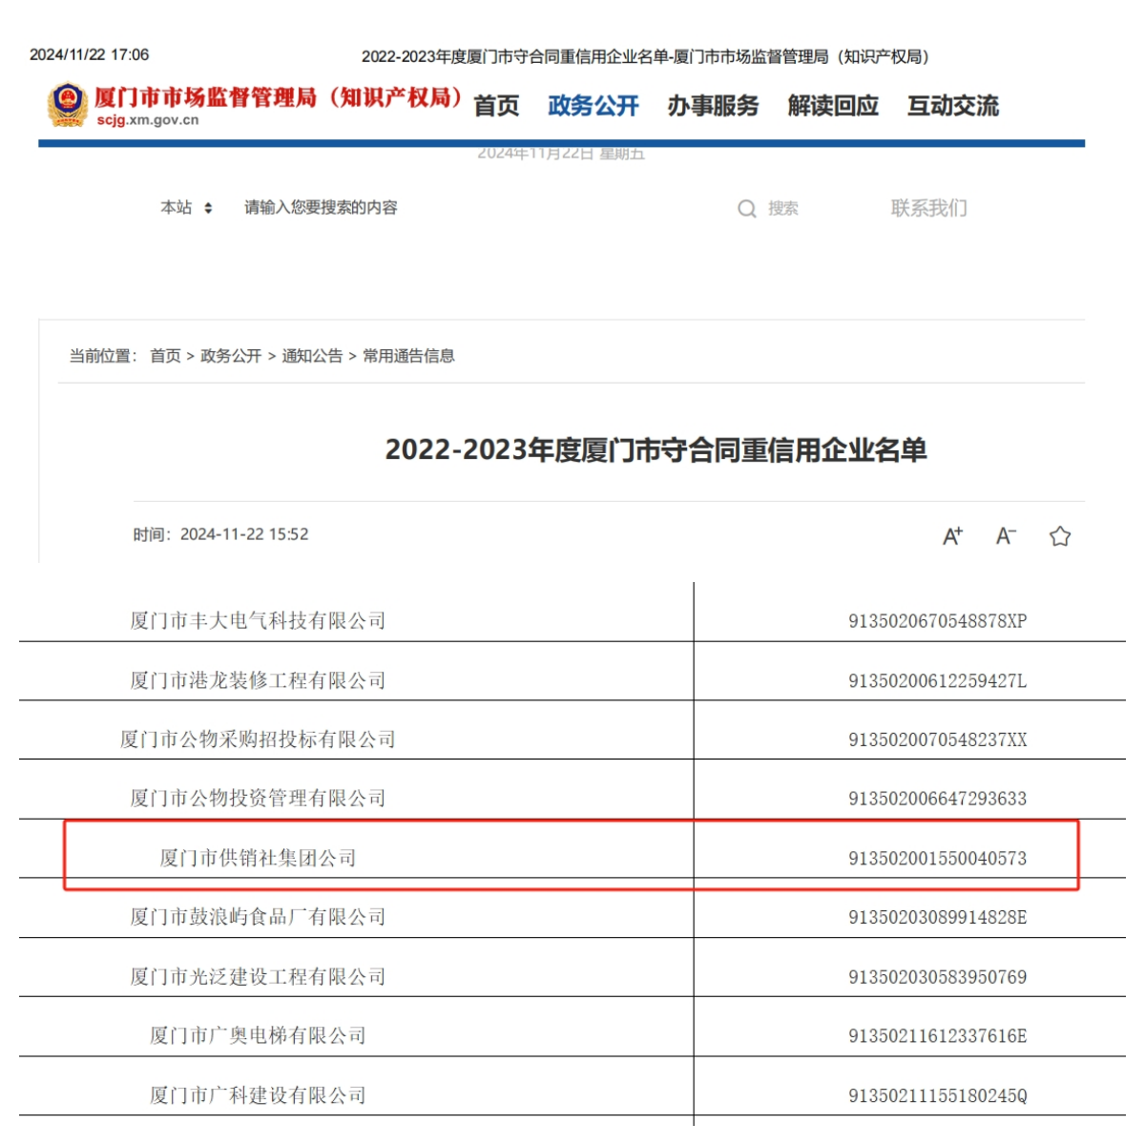The image size is (1145, 1145).
Task: Select the row 厦门市公物采购招投标有限公司
Action: click(259, 739)
